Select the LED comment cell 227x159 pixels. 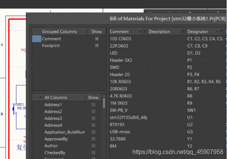click(113, 53)
